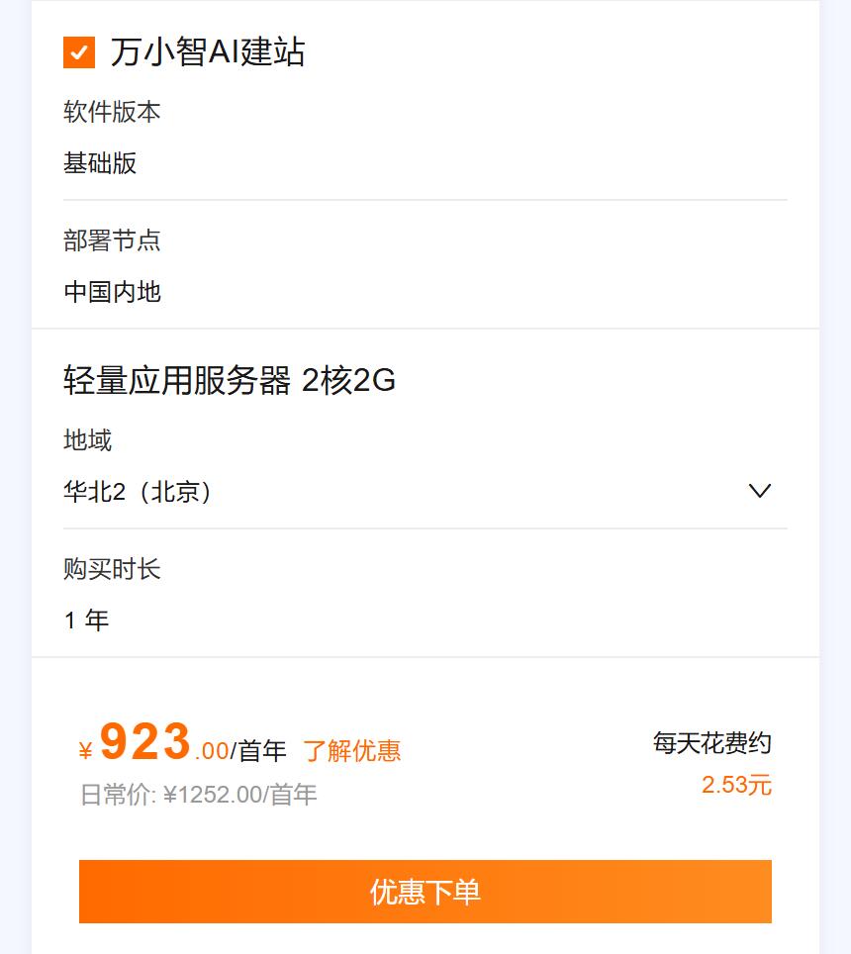The image size is (851, 954).
Task: Click the ¥923 first-year price
Action: (x=145, y=742)
